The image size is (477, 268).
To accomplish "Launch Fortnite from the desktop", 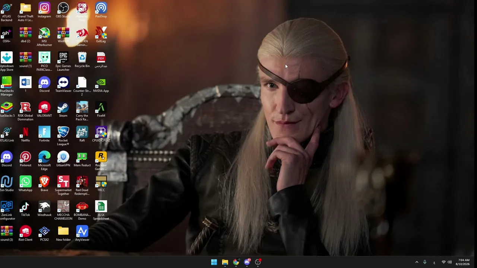I will pos(44,134).
